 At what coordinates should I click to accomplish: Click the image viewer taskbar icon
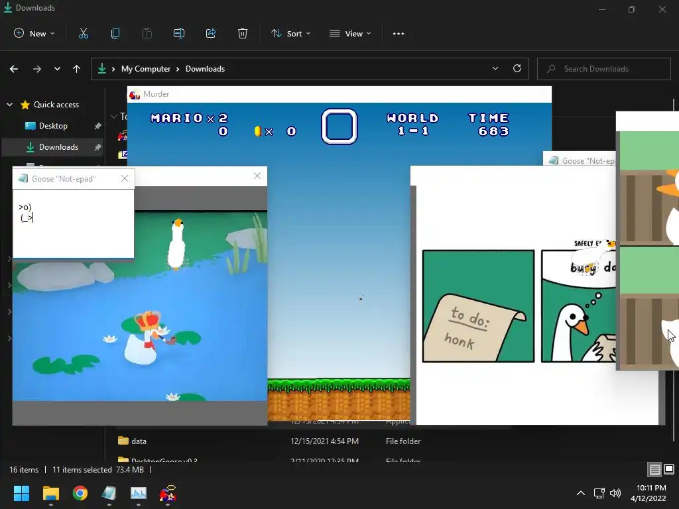tap(139, 493)
